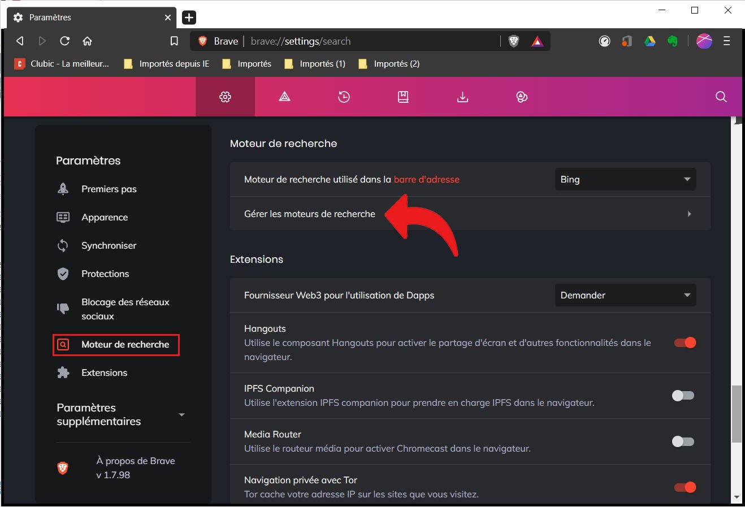
Task: Bookmark this page icon
Action: [x=174, y=41]
